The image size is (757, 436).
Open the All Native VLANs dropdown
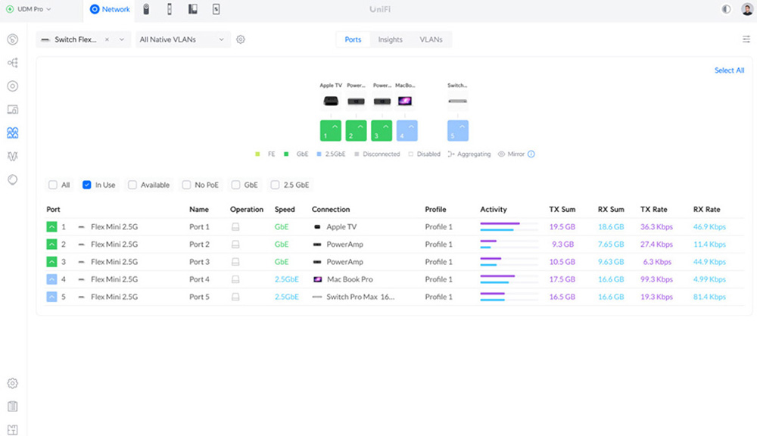click(182, 39)
